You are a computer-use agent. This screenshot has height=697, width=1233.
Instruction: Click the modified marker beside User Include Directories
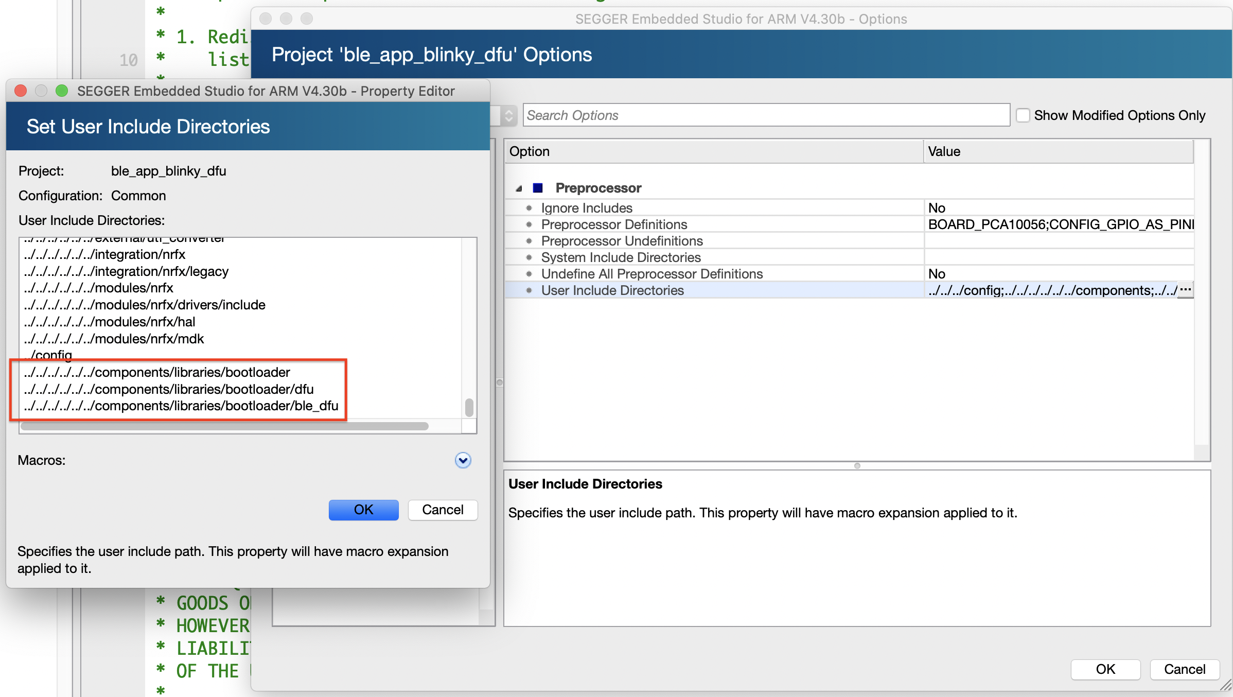point(529,290)
